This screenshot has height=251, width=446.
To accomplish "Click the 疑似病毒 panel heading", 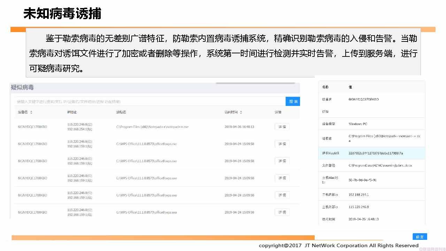I will (x=22, y=88).
